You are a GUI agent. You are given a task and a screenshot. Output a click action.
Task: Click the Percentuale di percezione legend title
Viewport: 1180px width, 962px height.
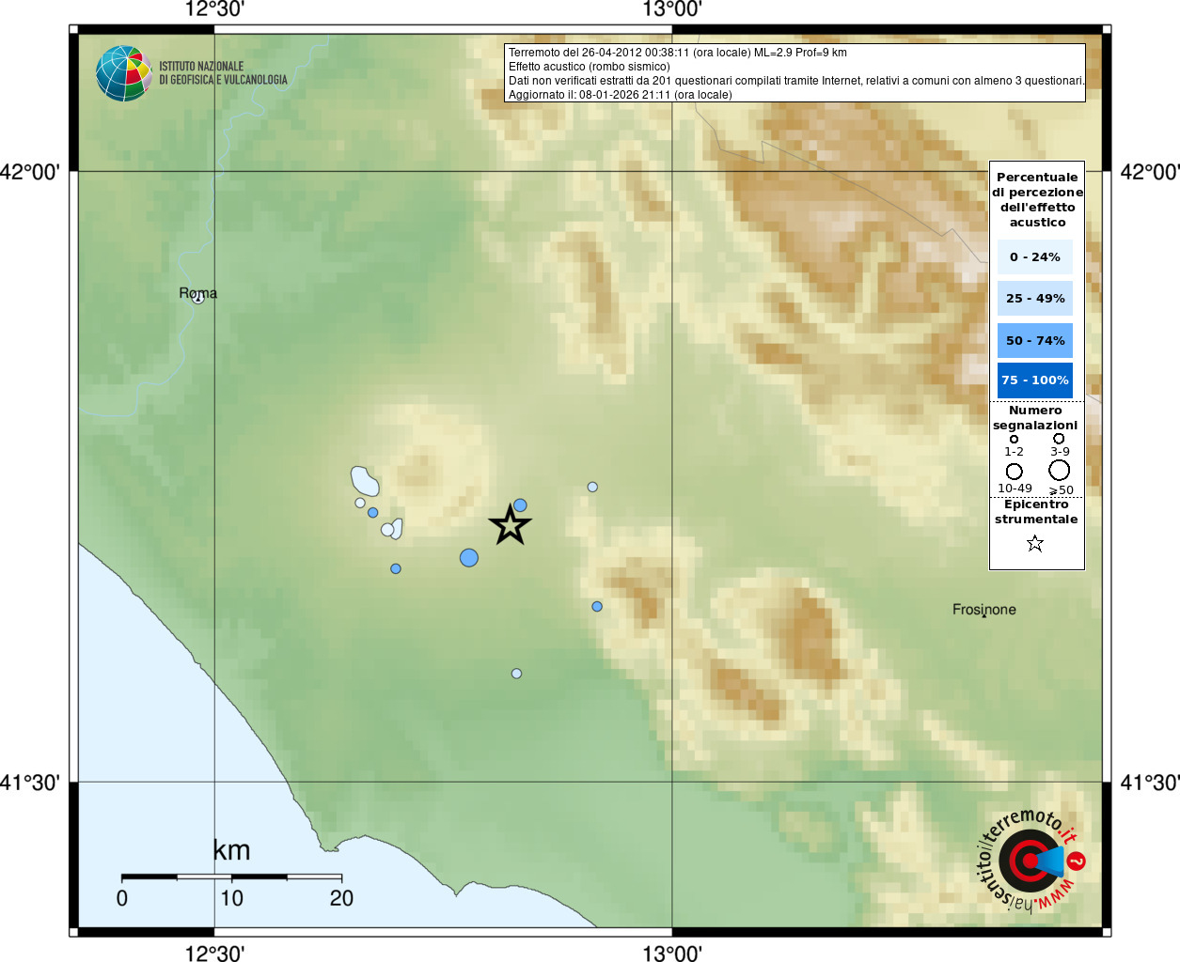pyautogui.click(x=1037, y=199)
